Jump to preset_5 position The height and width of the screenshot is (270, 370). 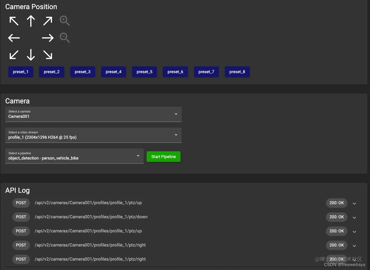144,72
